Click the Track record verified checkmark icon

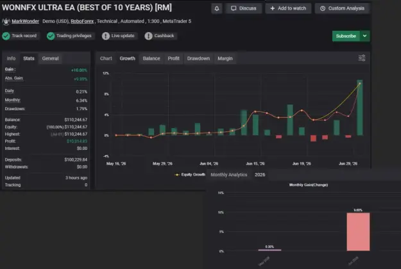pos(6,36)
